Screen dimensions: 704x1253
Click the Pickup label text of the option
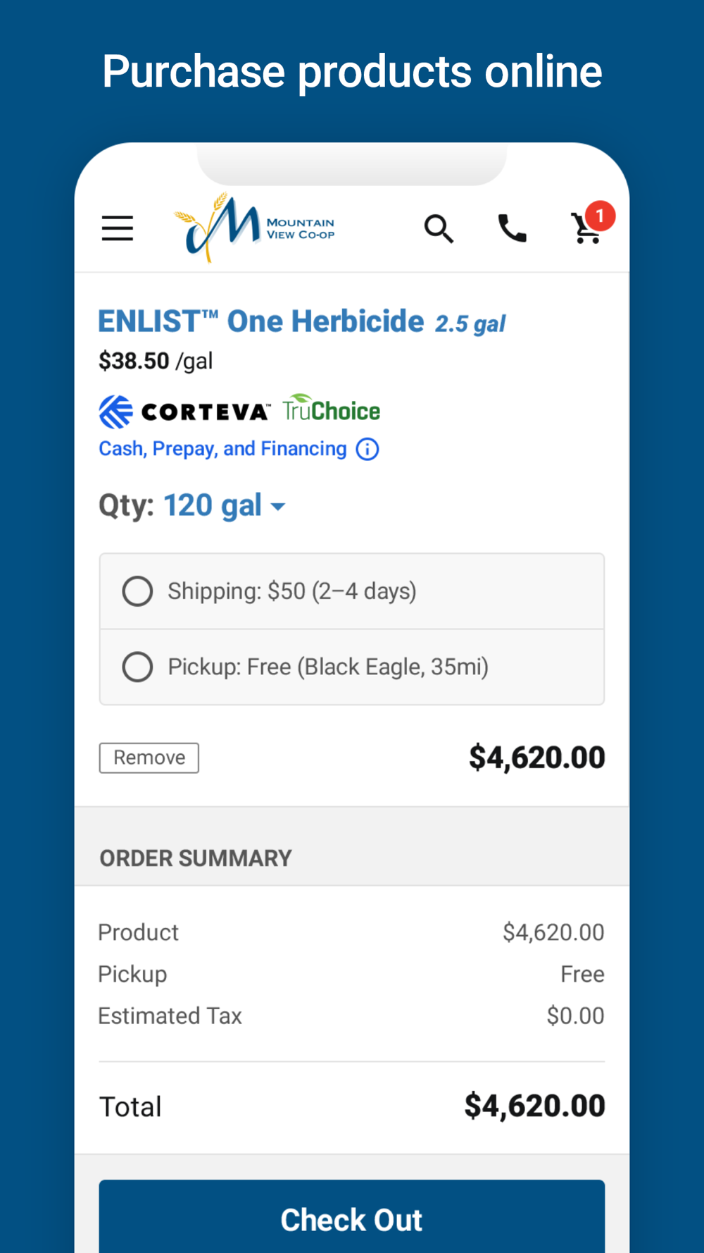pyautogui.click(x=328, y=667)
